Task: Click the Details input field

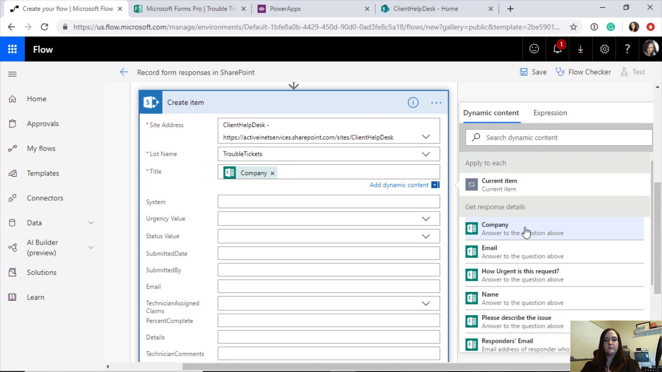Action: coord(329,337)
